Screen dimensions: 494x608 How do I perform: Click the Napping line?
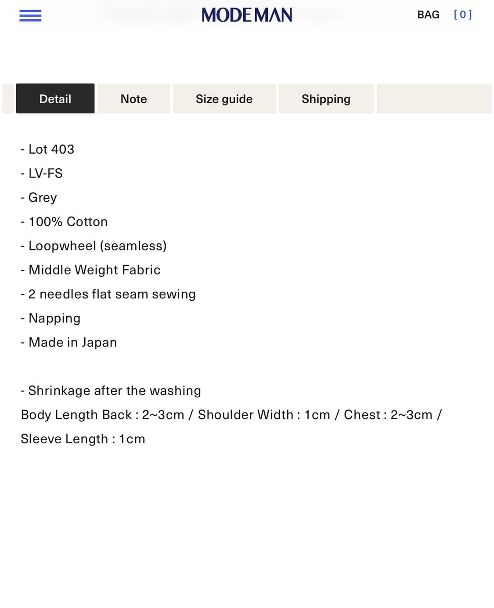pyautogui.click(x=50, y=318)
